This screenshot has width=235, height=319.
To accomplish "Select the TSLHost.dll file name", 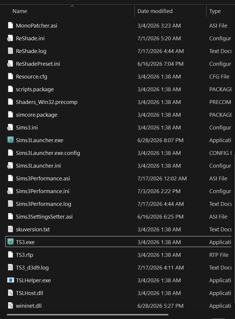I will tap(30, 293).
